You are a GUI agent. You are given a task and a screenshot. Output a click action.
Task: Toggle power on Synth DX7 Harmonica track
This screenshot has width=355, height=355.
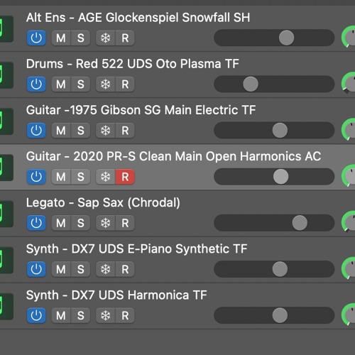point(36,315)
